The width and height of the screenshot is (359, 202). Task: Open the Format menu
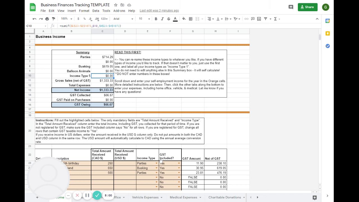pos(84,11)
